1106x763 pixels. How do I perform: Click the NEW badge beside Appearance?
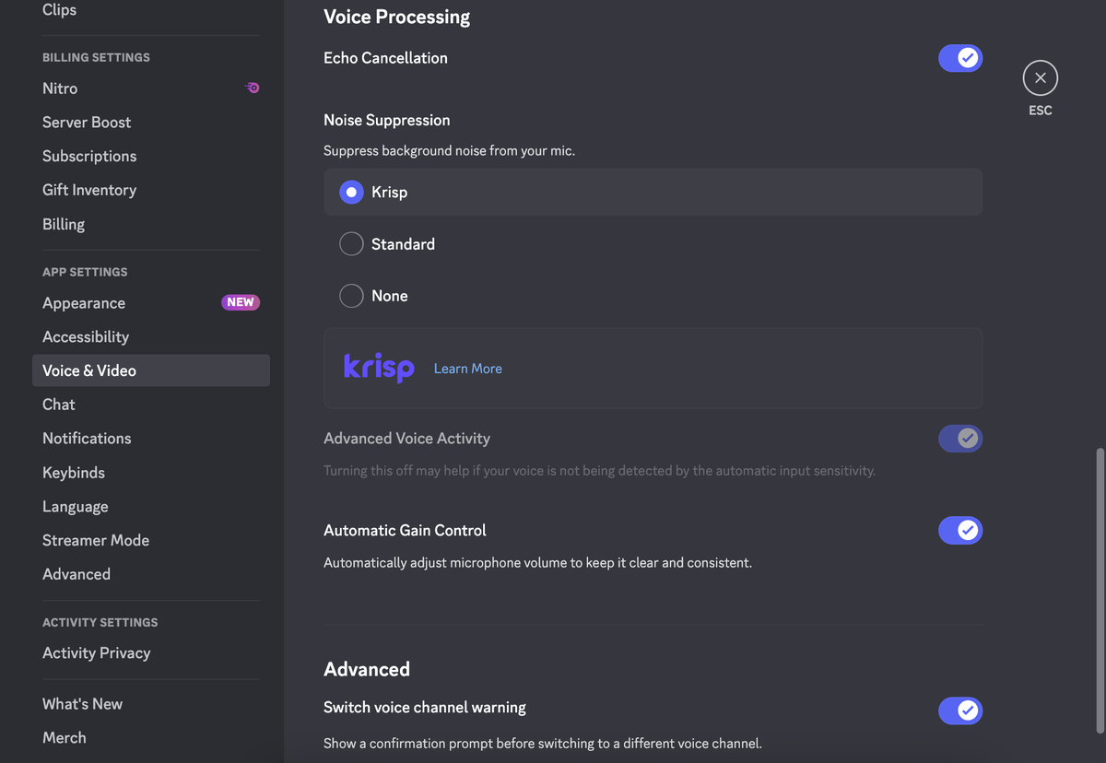(241, 302)
